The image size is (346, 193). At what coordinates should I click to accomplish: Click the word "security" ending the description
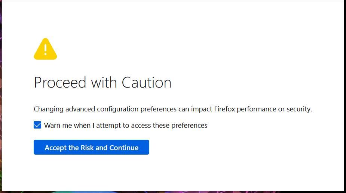pos(299,109)
